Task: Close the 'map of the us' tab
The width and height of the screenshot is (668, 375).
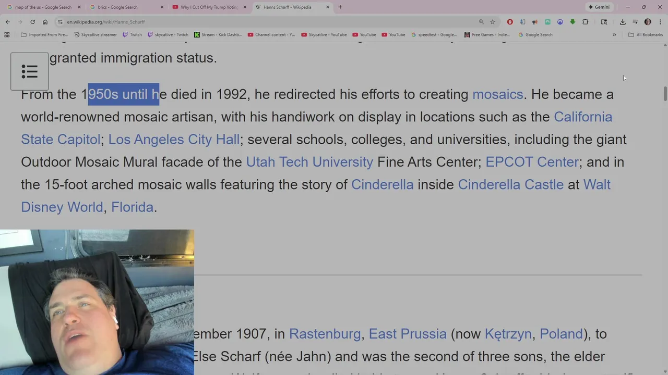Action: [79, 7]
